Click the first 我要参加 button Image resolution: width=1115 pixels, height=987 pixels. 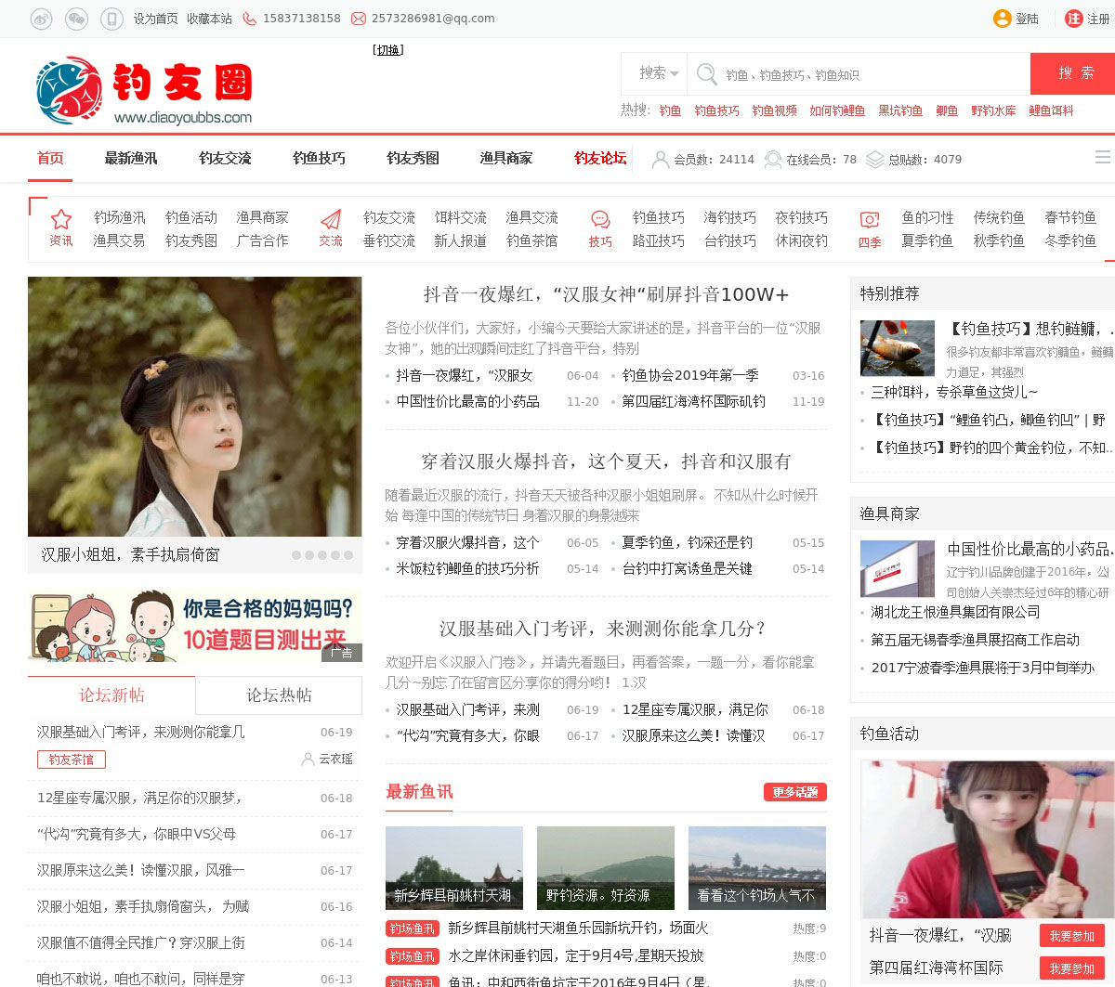tap(1072, 936)
